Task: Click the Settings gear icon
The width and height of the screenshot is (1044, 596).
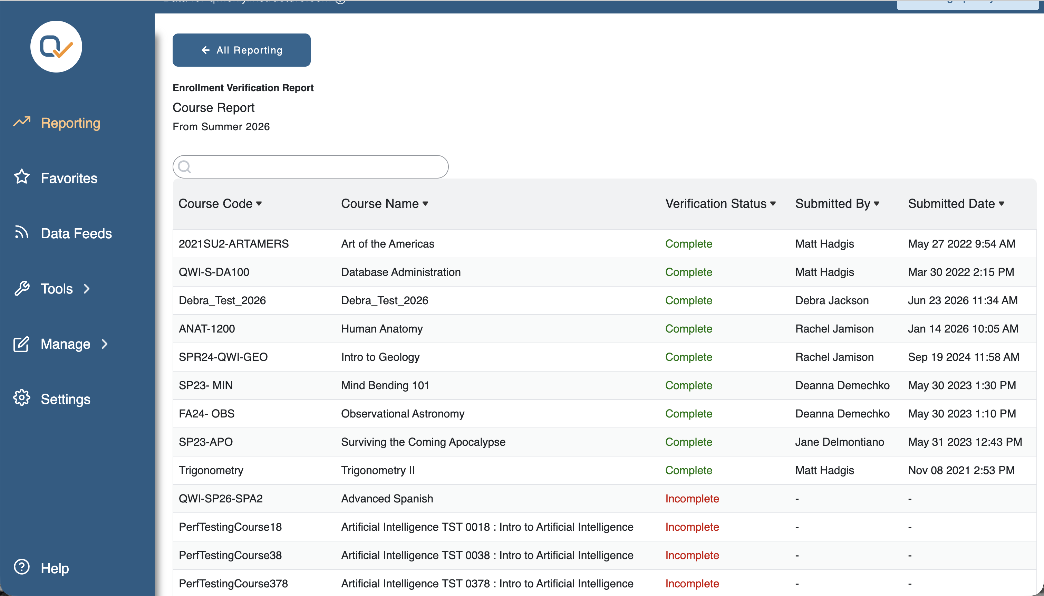Action: [x=22, y=398]
